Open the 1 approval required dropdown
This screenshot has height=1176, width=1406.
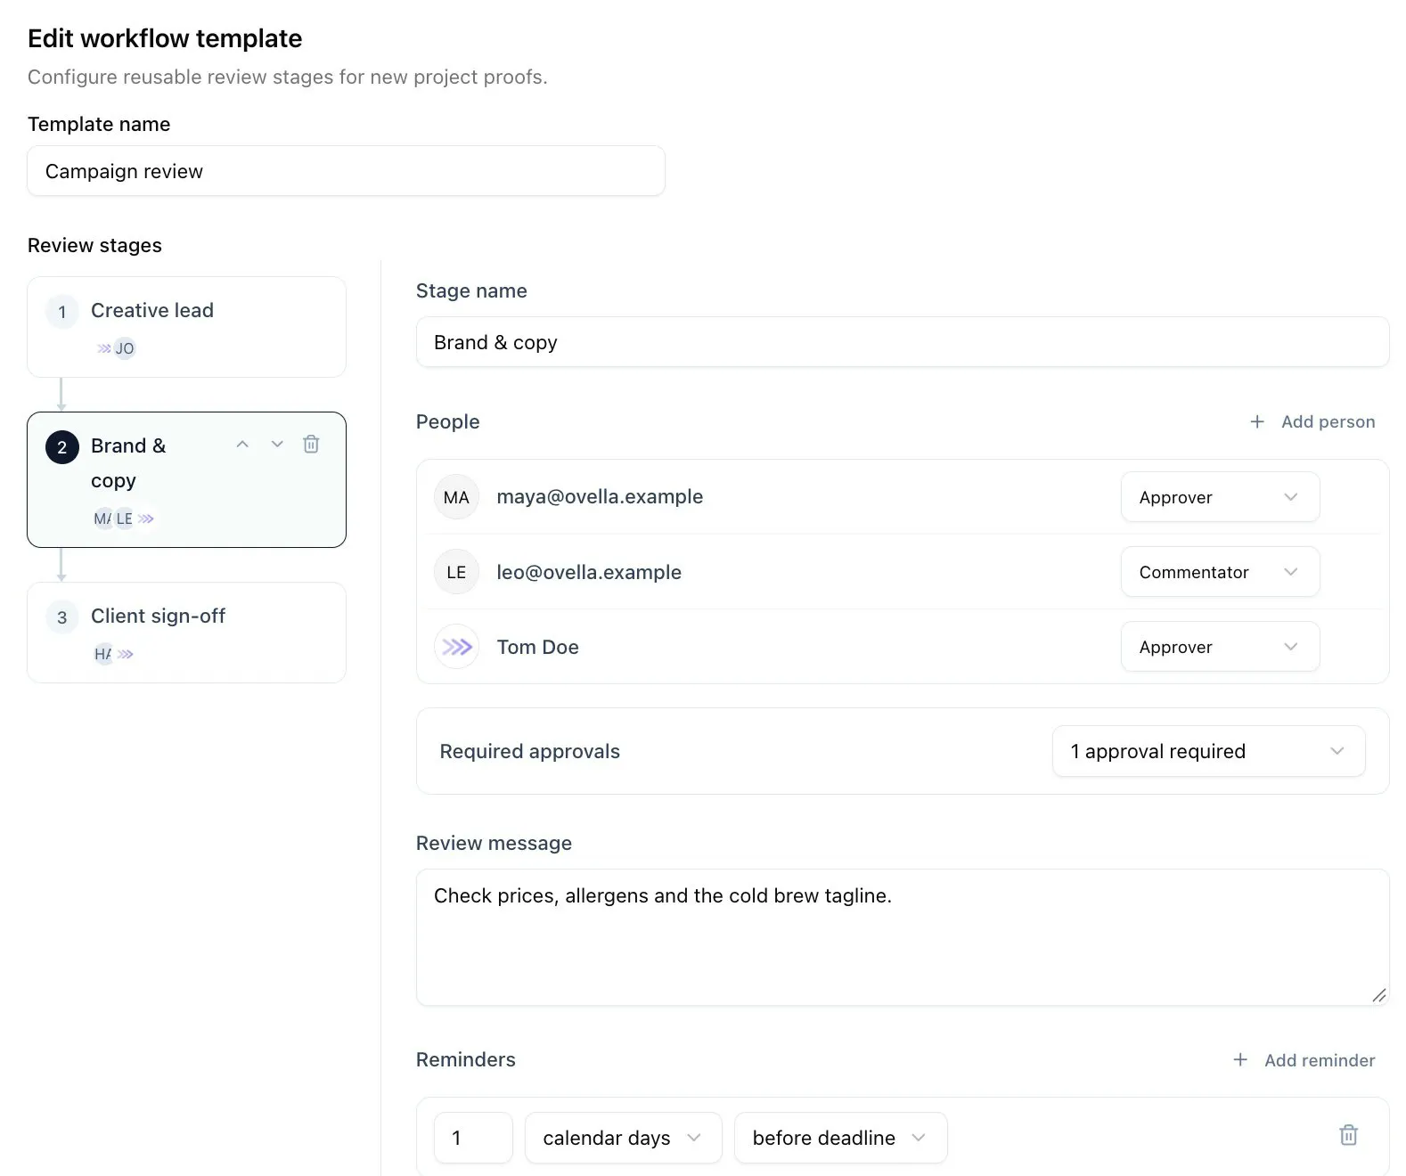(1208, 751)
